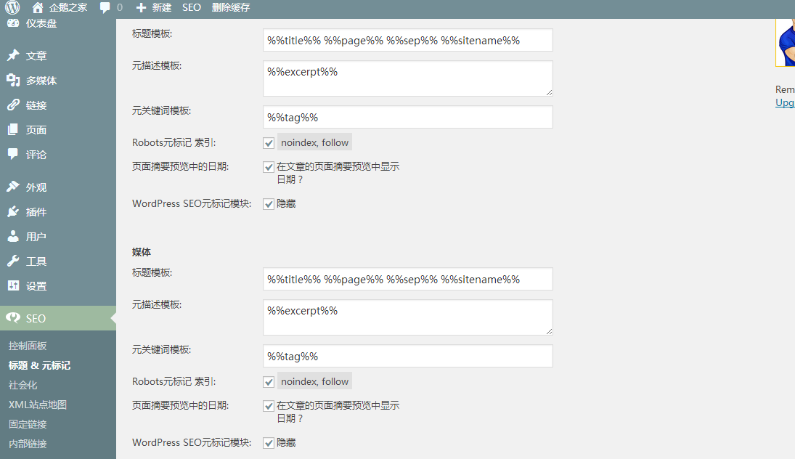Click the 评论 comment icon in sidebar
Image resolution: width=795 pixels, height=459 pixels.
[13, 154]
